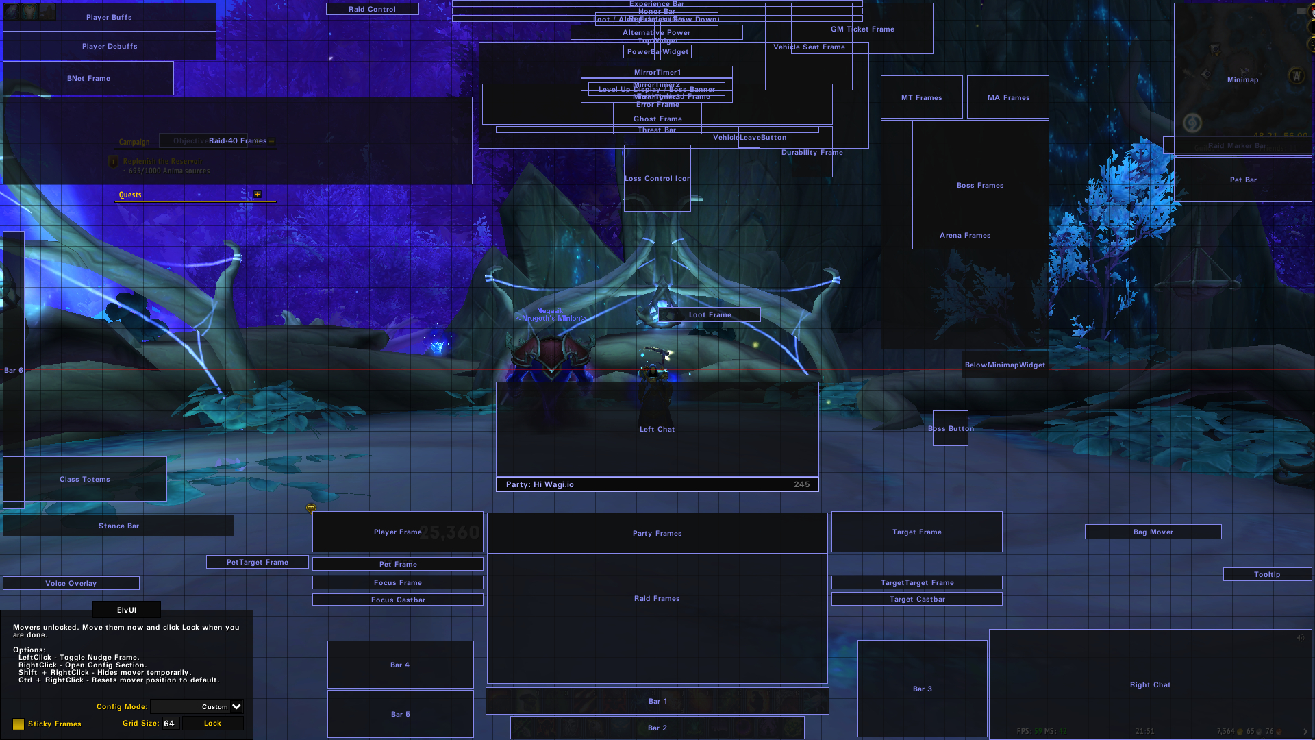Select the ElvUI menu tab
This screenshot has height=740, width=1315.
[x=125, y=610]
